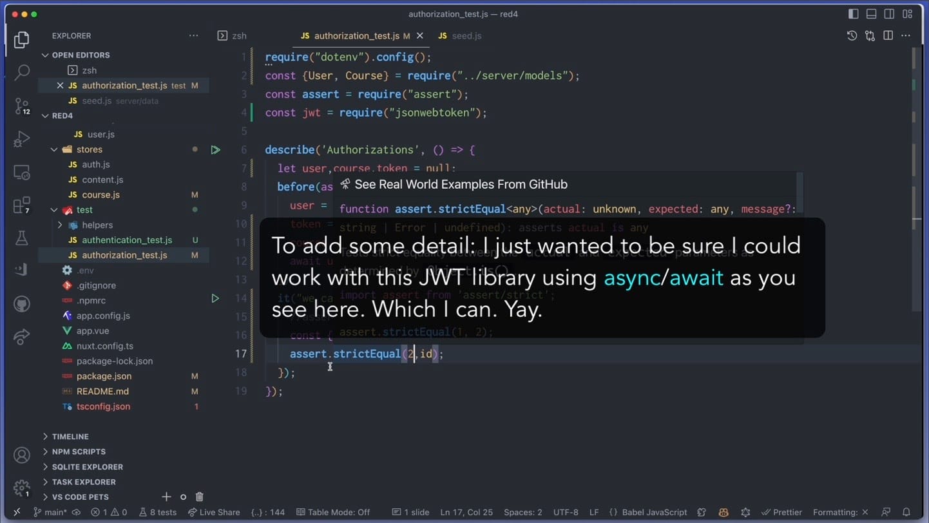
Task: Switch to the seed.js tab
Action: [x=466, y=36]
